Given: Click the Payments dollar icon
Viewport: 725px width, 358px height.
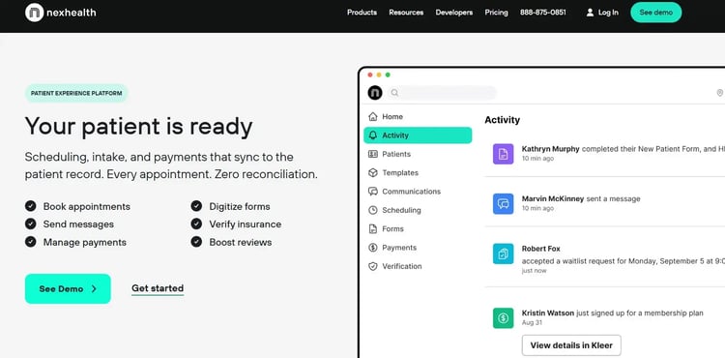Looking at the screenshot, I should tap(373, 248).
